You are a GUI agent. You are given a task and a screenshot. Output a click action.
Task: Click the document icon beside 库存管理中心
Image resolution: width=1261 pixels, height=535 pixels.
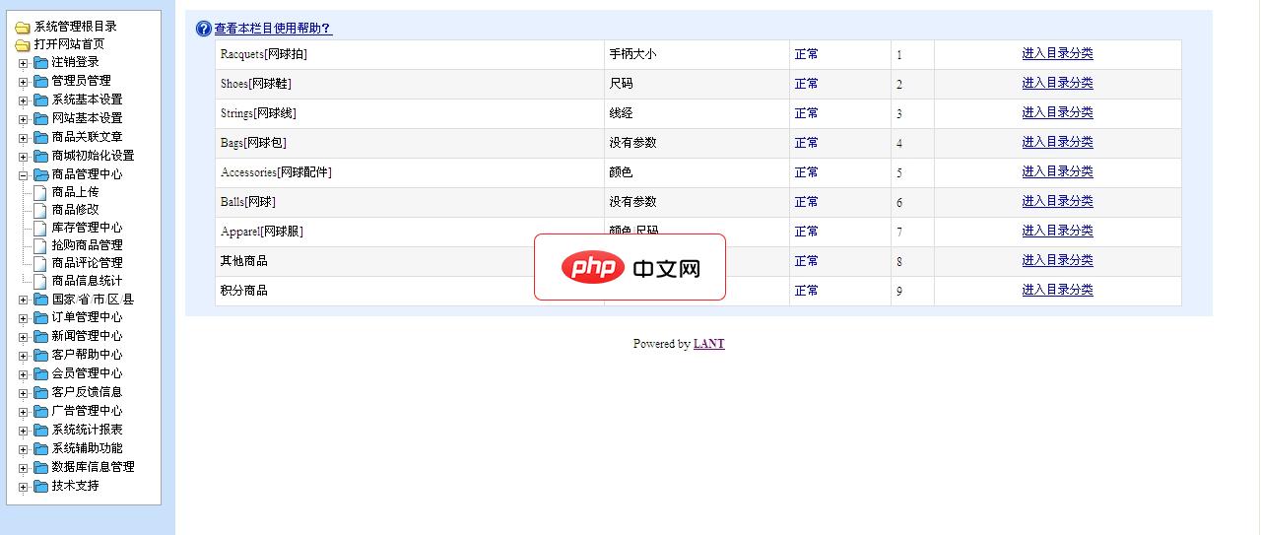(x=40, y=228)
